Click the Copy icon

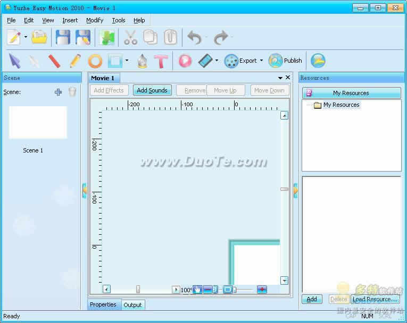click(150, 37)
